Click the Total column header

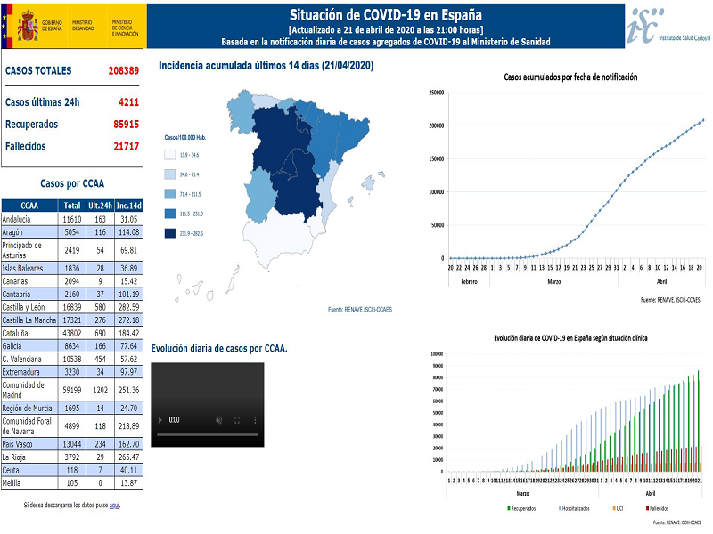[x=72, y=206]
